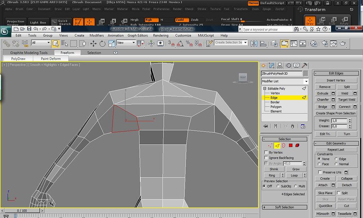Check the By Vertex checkbox

[x=266, y=152]
